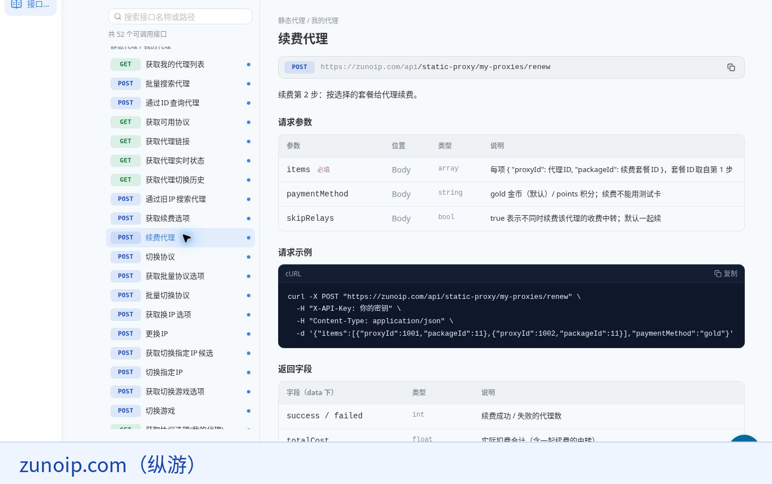The image size is (772, 484).
Task: Open 获取我的代理列表 GET endpoint
Action: [x=180, y=65]
